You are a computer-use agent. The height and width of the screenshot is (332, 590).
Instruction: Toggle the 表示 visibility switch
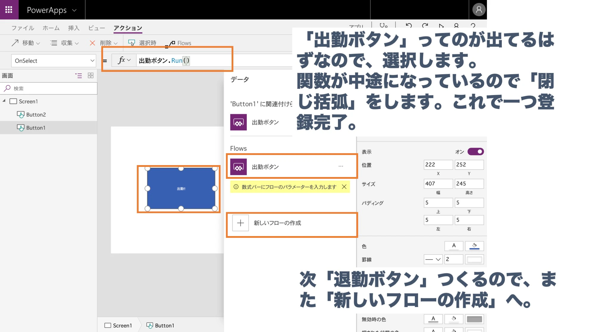tap(476, 152)
